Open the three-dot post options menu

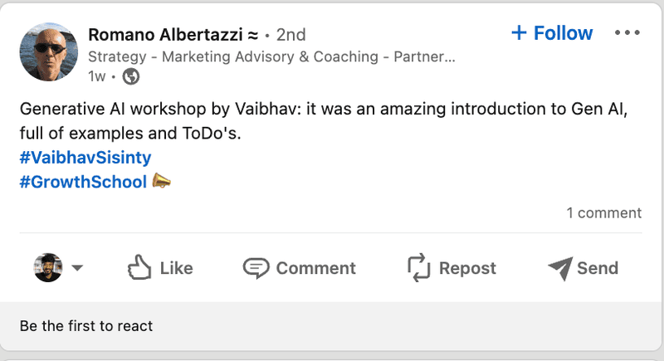pyautogui.click(x=627, y=33)
